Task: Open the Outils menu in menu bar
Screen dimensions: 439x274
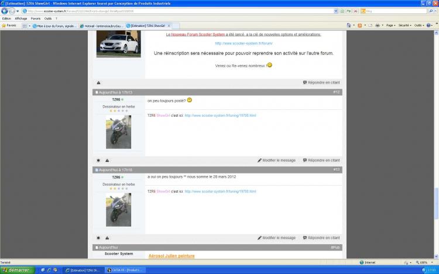Action: tap(48, 19)
